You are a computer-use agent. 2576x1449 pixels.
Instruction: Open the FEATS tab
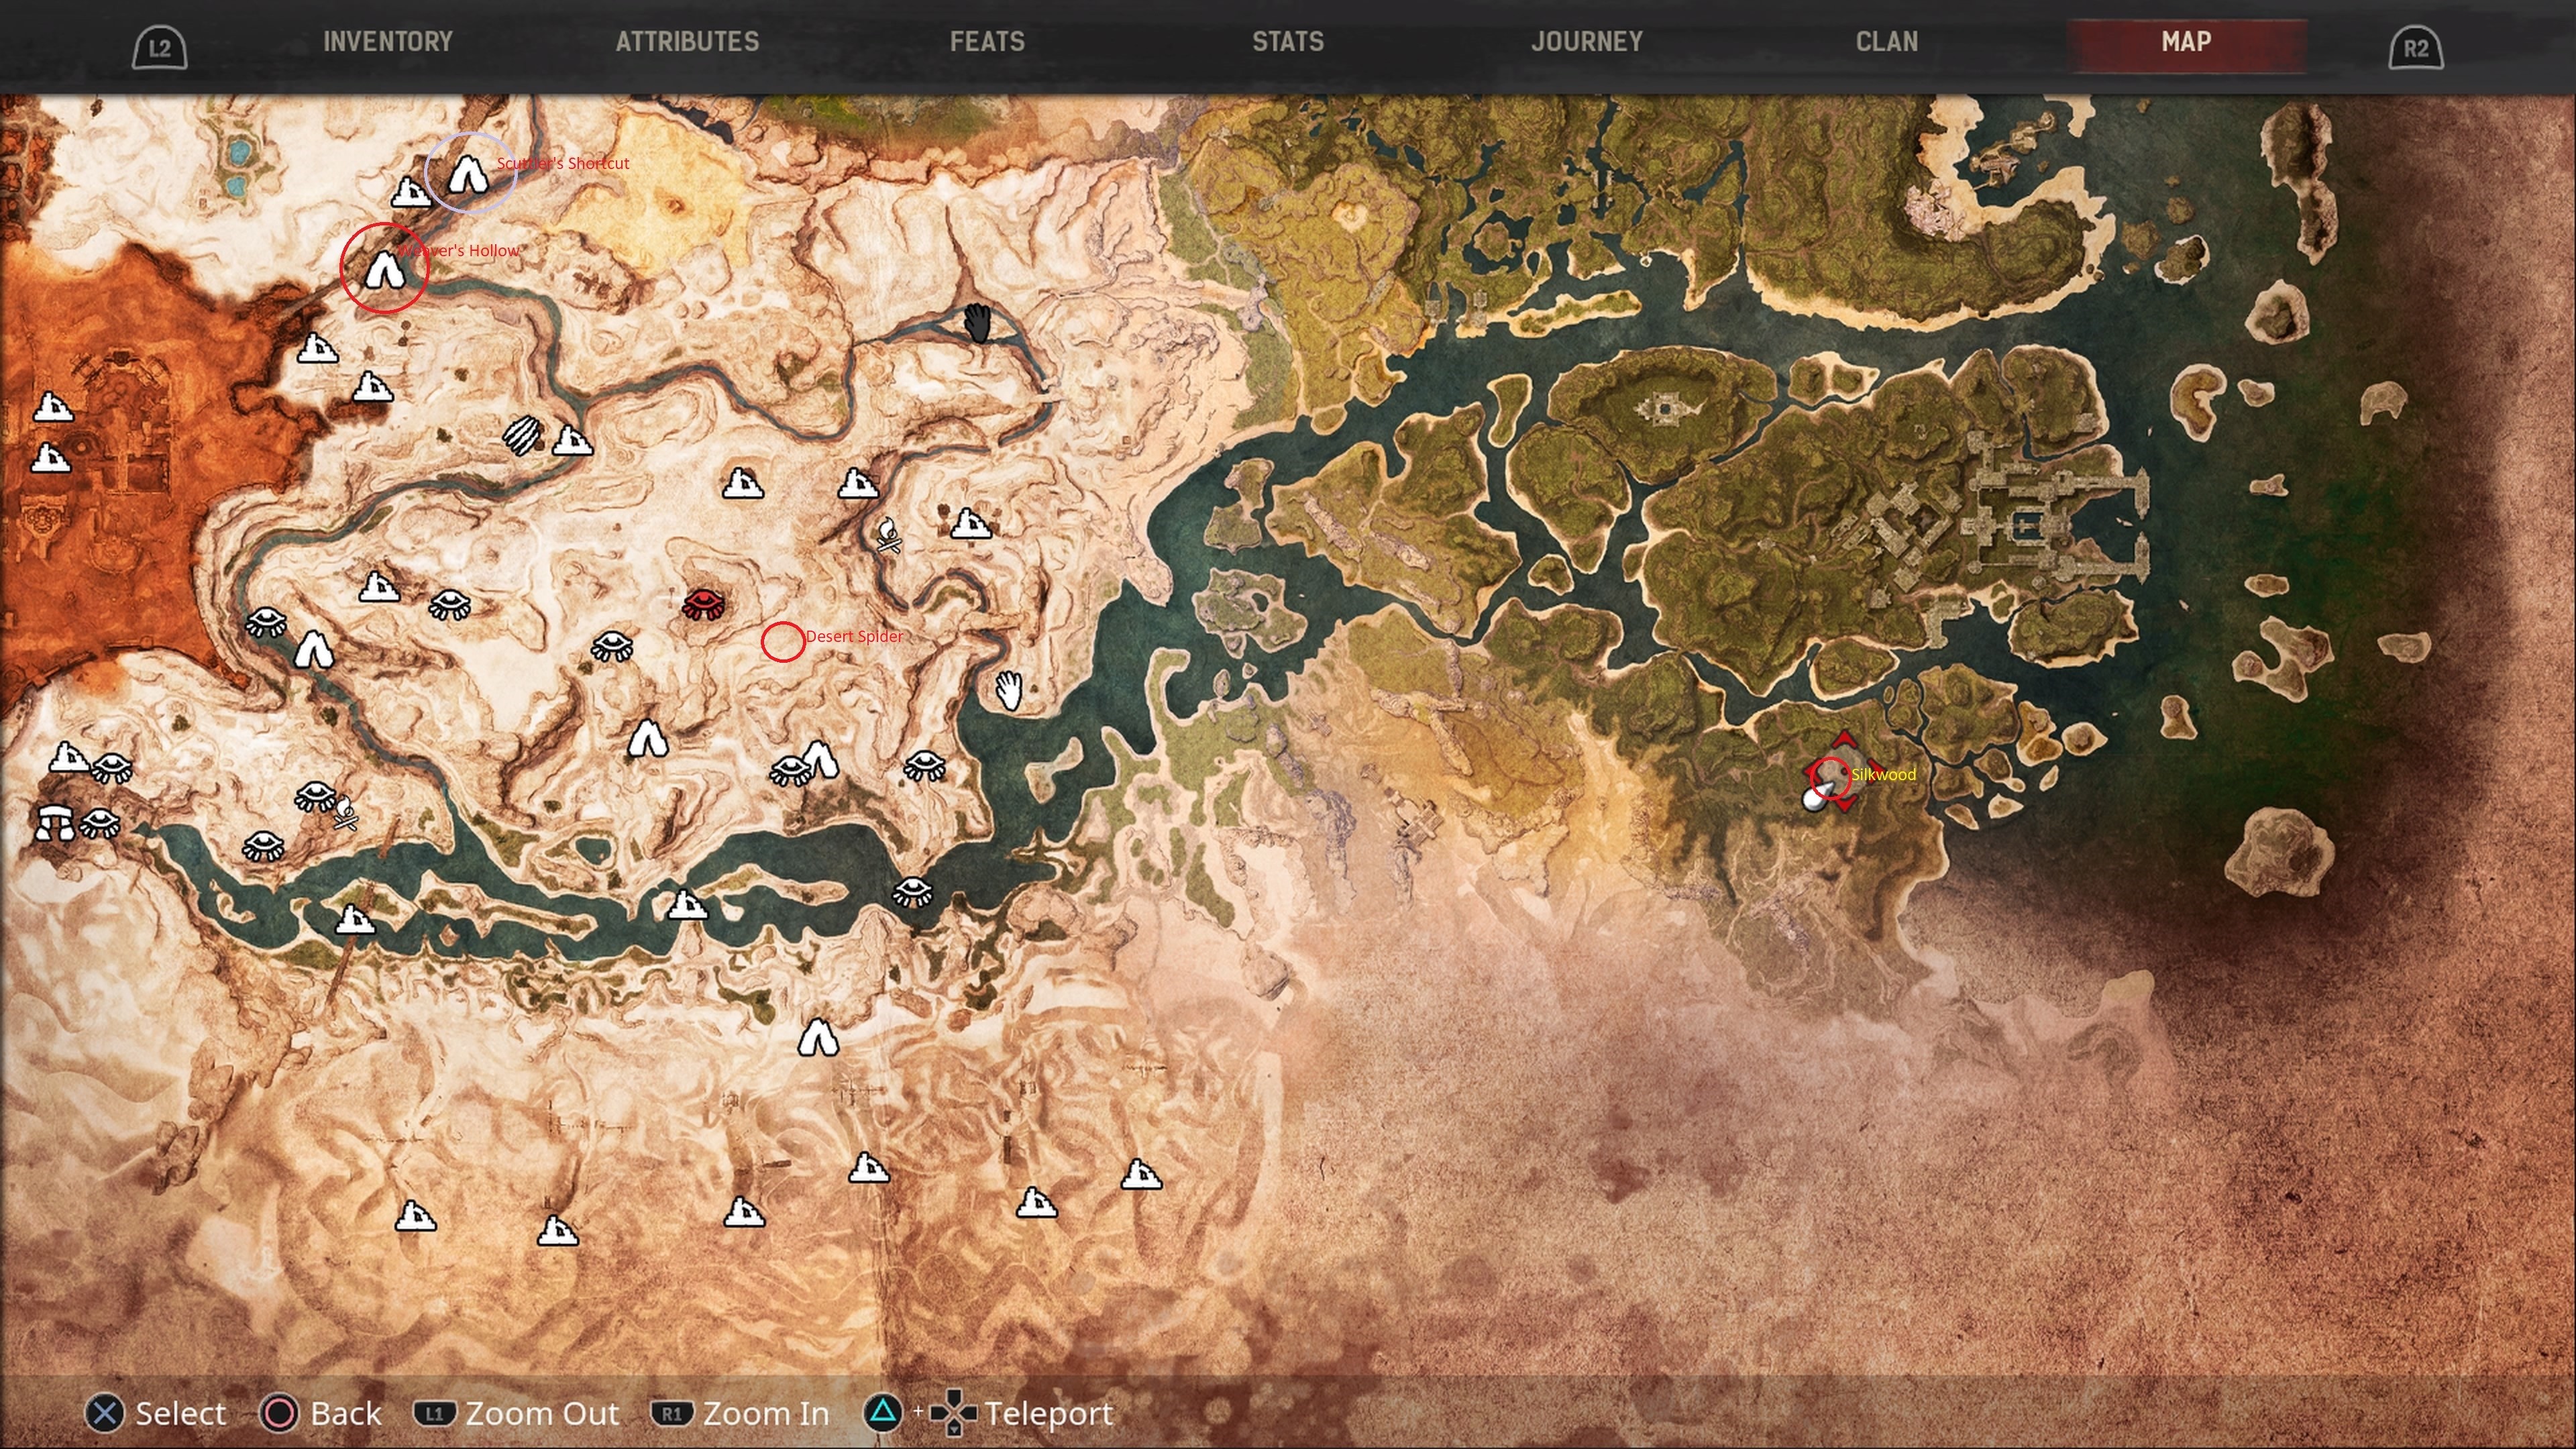click(987, 42)
